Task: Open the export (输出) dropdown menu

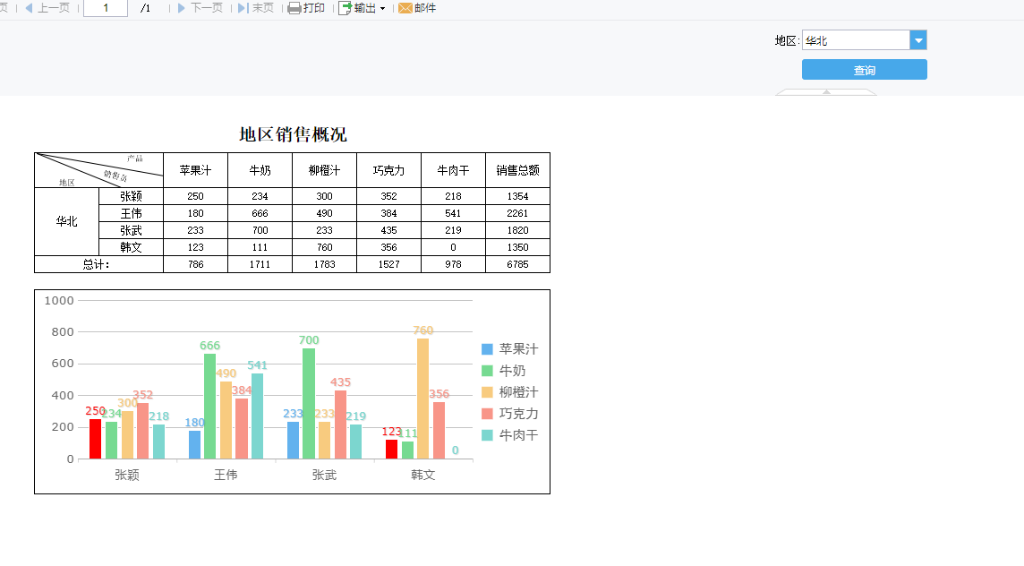Action: tap(363, 8)
